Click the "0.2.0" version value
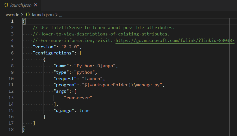The width and height of the screenshot is (237, 136). click(x=70, y=47)
